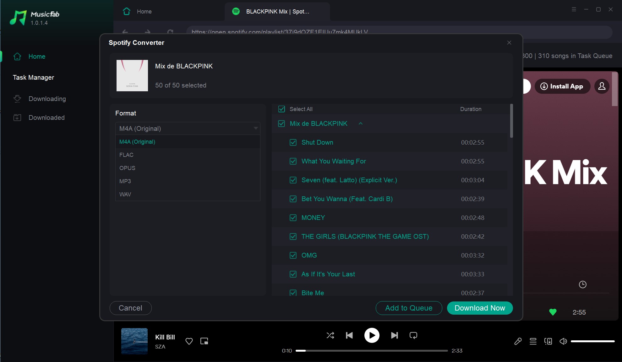Click the clock duration column icon
The image size is (622, 362).
click(x=583, y=285)
